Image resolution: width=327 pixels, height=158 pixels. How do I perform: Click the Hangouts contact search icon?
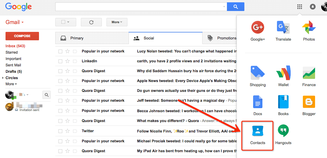[47, 95]
